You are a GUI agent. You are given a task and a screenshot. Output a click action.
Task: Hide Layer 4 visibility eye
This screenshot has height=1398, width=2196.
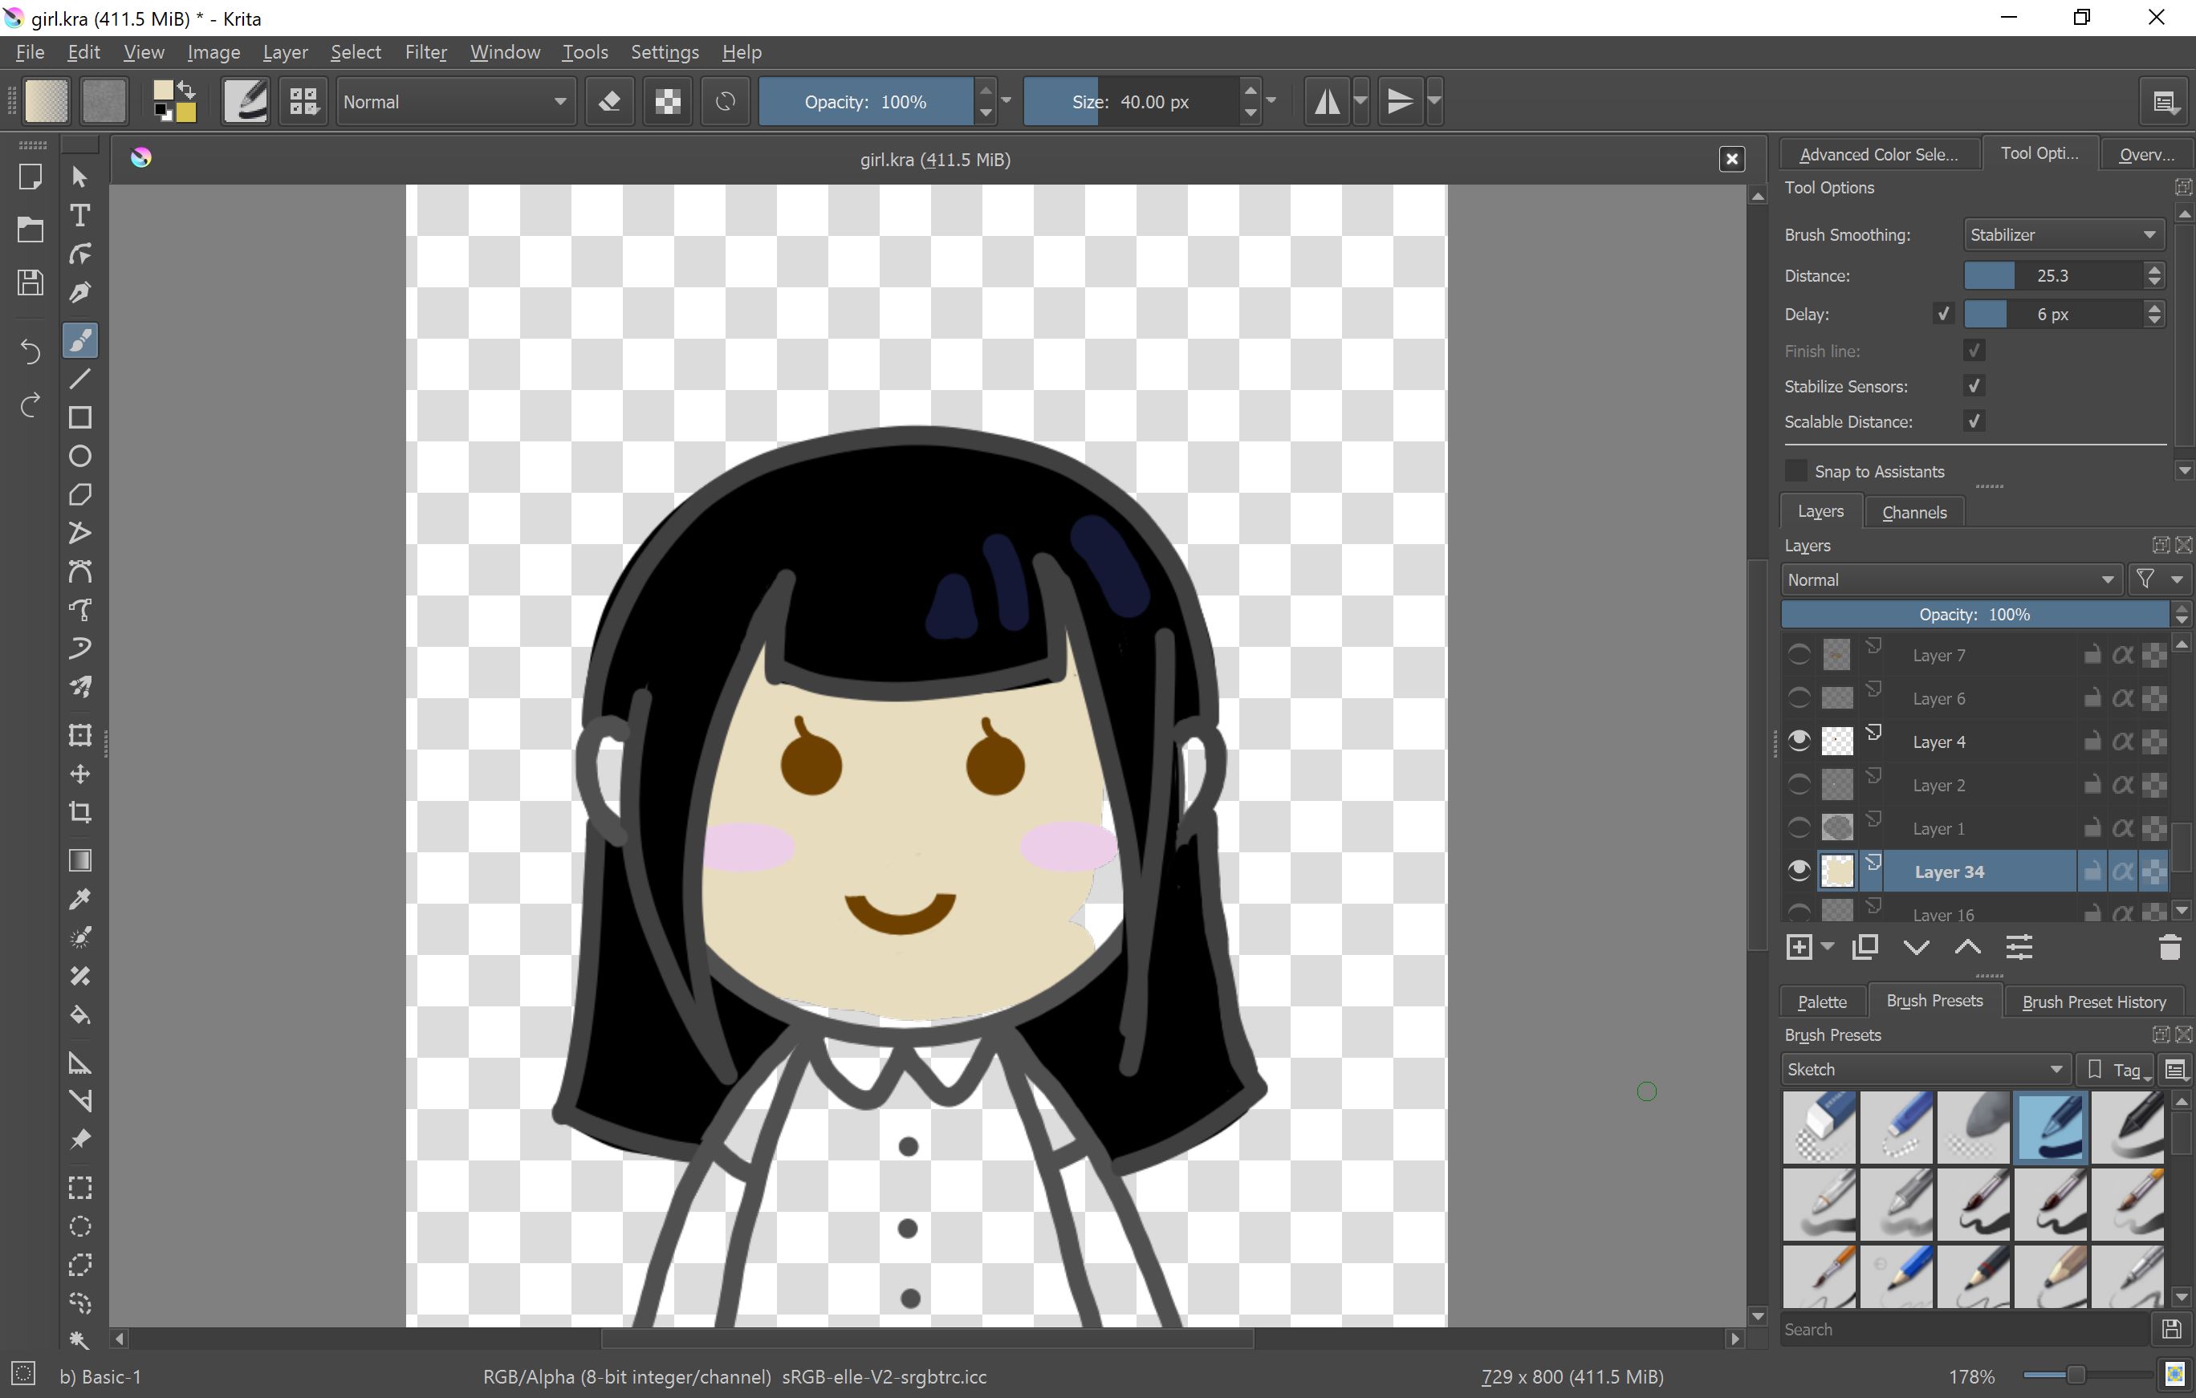(1799, 741)
